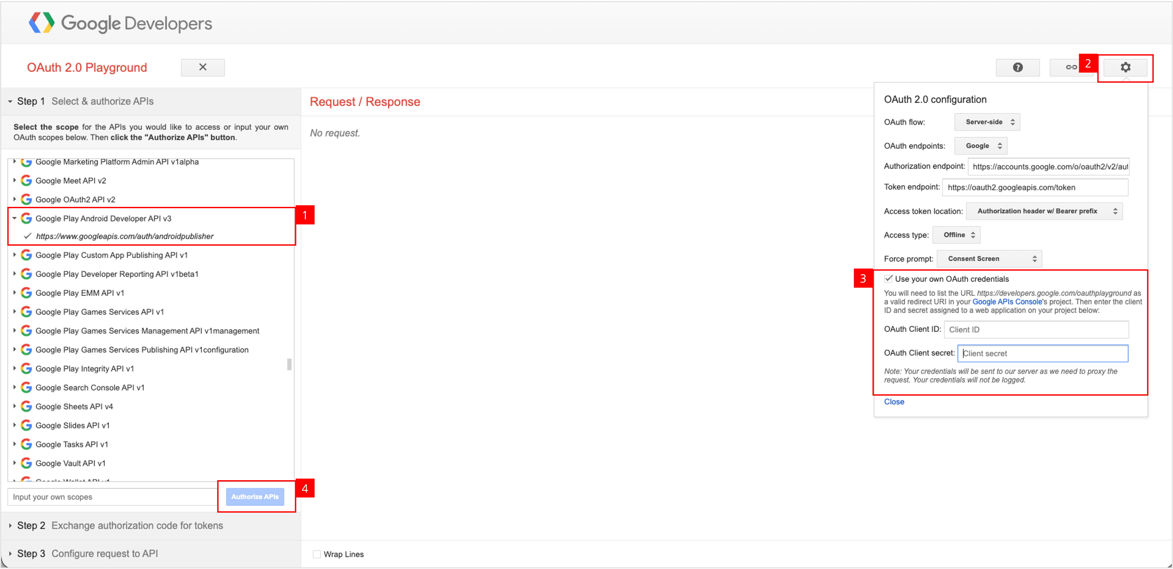This screenshot has height=569, width=1173.
Task: Expand Google Play Games Services Publishing API
Action: tap(15, 350)
